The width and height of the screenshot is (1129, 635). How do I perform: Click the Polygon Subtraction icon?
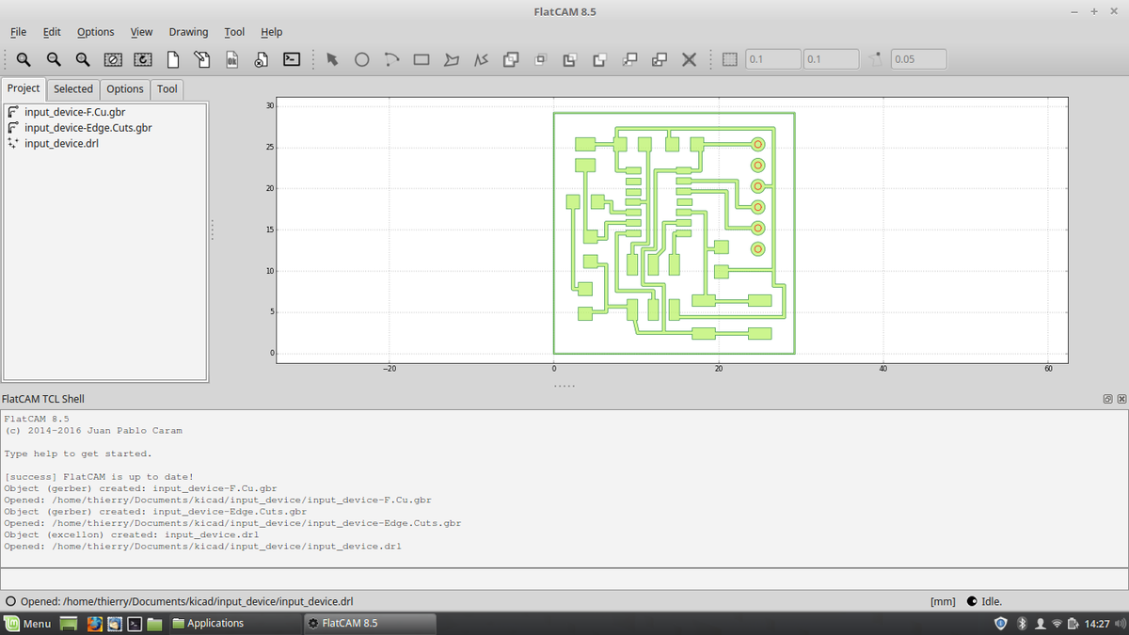(x=569, y=59)
